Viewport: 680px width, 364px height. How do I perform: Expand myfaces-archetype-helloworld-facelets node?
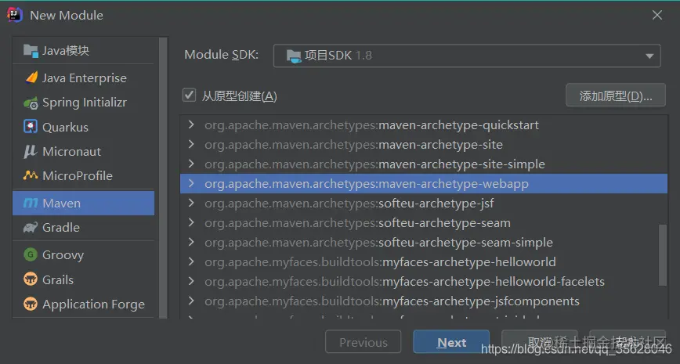[x=191, y=281]
